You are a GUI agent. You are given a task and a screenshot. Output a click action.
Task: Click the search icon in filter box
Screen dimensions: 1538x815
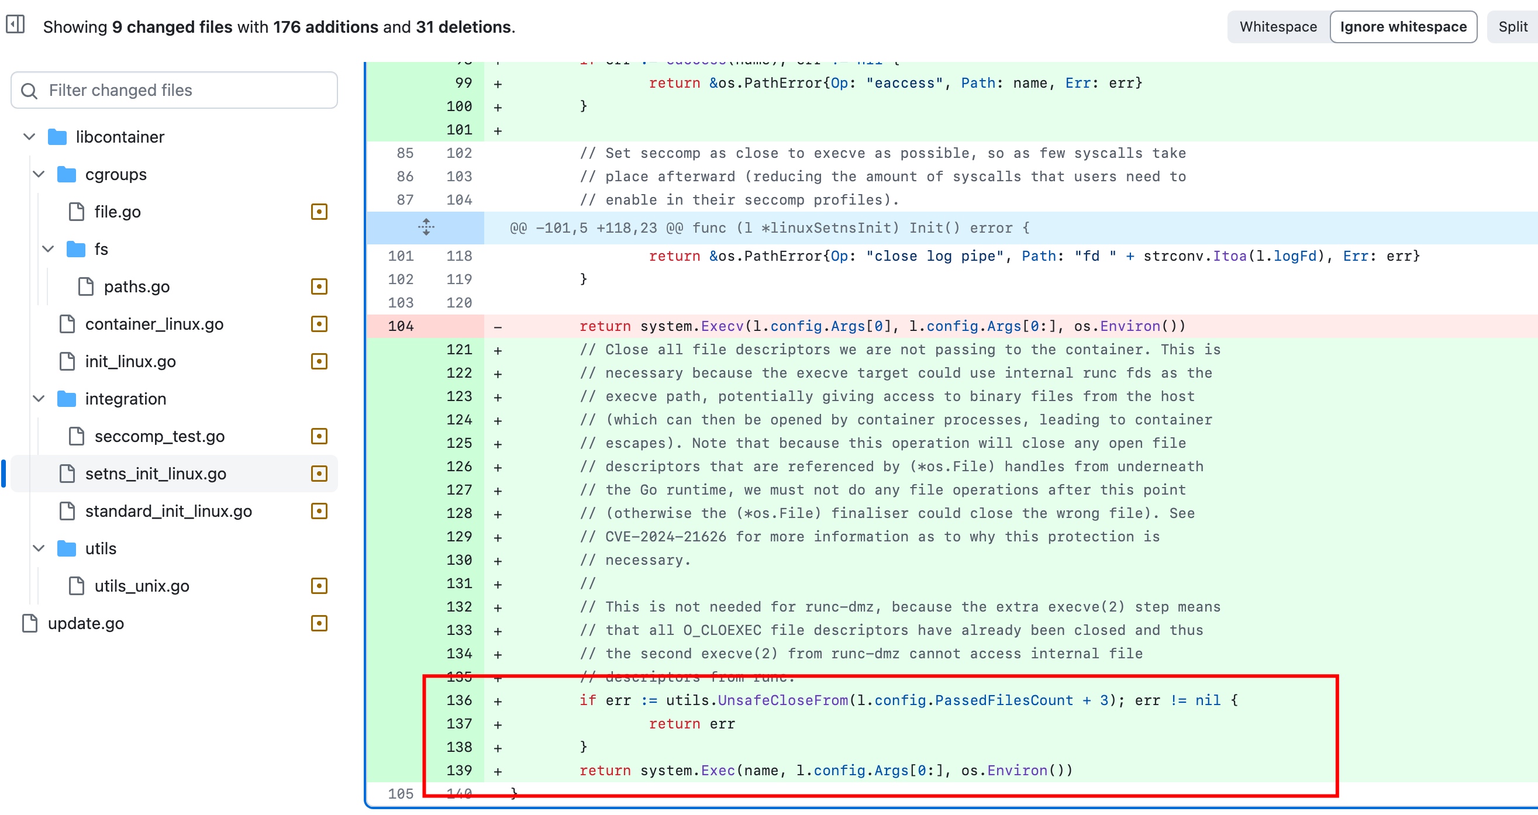point(29,91)
